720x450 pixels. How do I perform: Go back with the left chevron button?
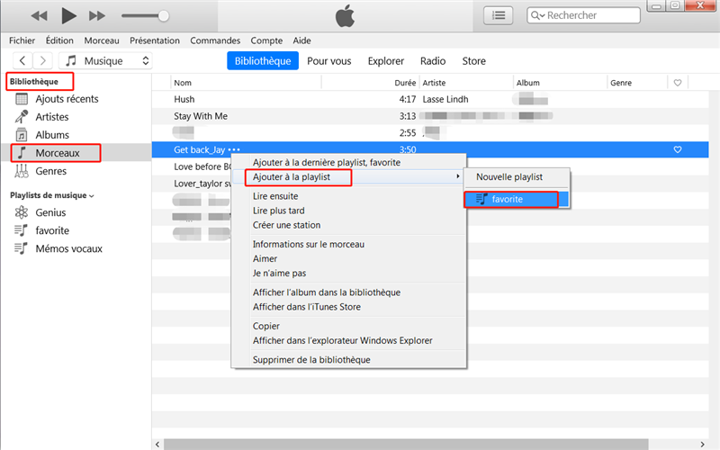tap(22, 60)
